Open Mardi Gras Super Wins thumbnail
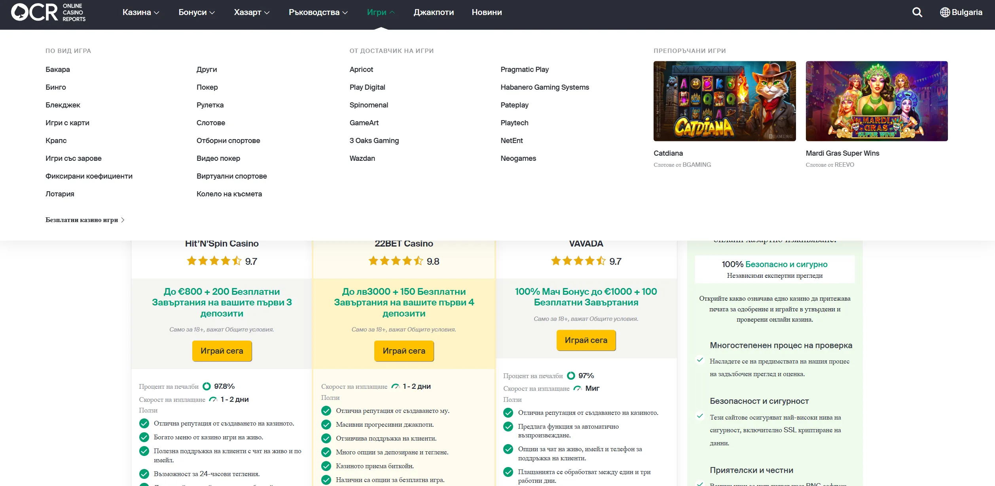The height and width of the screenshot is (486, 995). pyautogui.click(x=877, y=101)
